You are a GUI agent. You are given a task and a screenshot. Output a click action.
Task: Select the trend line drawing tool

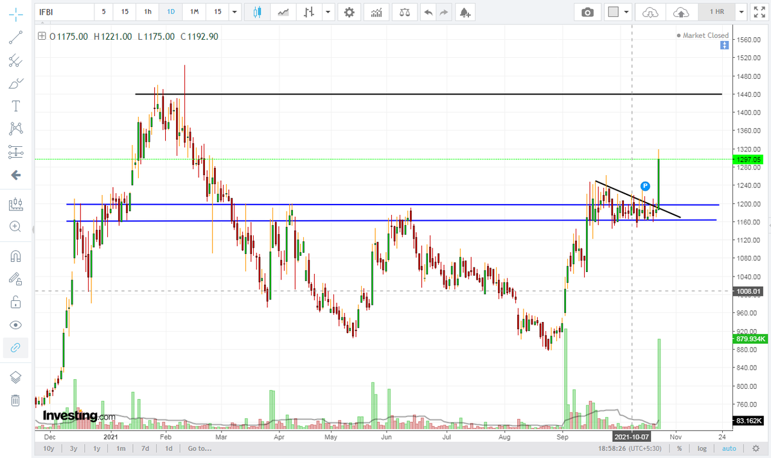pos(15,38)
